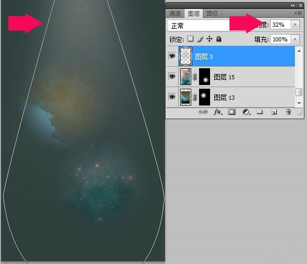Delete layer with trash icon
The image size is (307, 264).
point(288,112)
